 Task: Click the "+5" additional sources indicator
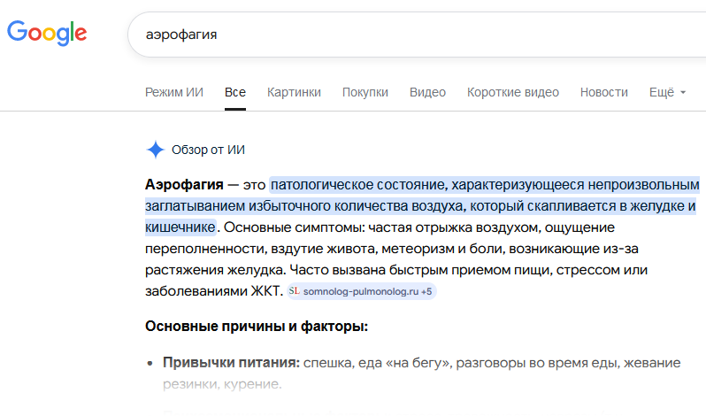click(x=426, y=291)
